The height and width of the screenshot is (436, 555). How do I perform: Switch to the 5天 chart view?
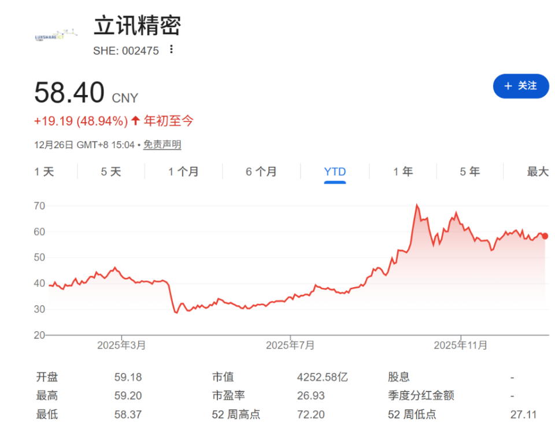click(x=110, y=171)
